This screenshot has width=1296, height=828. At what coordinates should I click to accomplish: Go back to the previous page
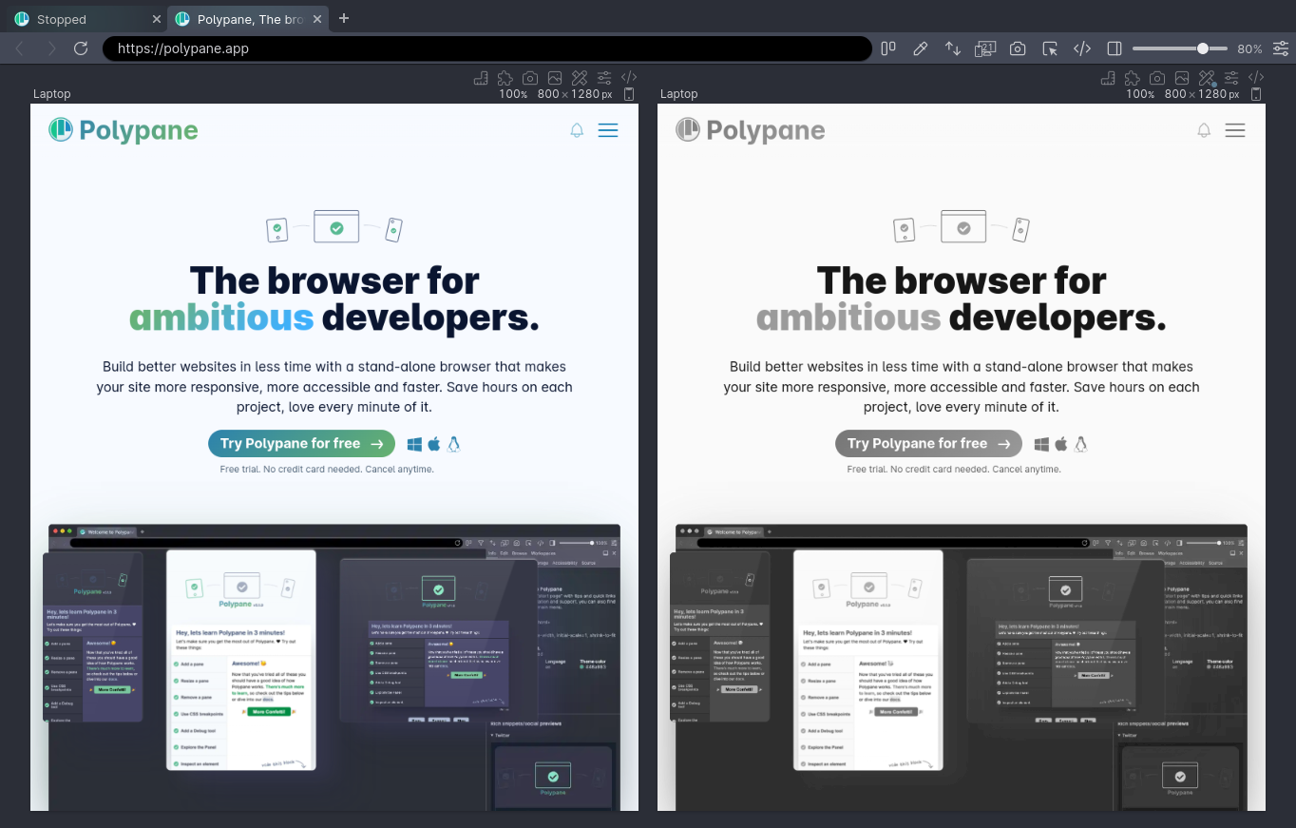[x=20, y=48]
